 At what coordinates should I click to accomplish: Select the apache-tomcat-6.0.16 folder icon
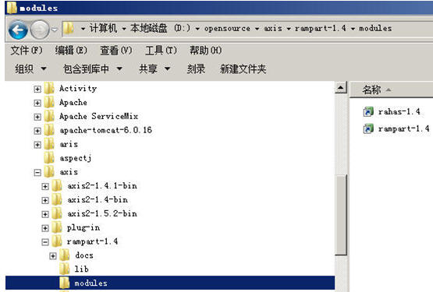pyautogui.click(x=49, y=130)
